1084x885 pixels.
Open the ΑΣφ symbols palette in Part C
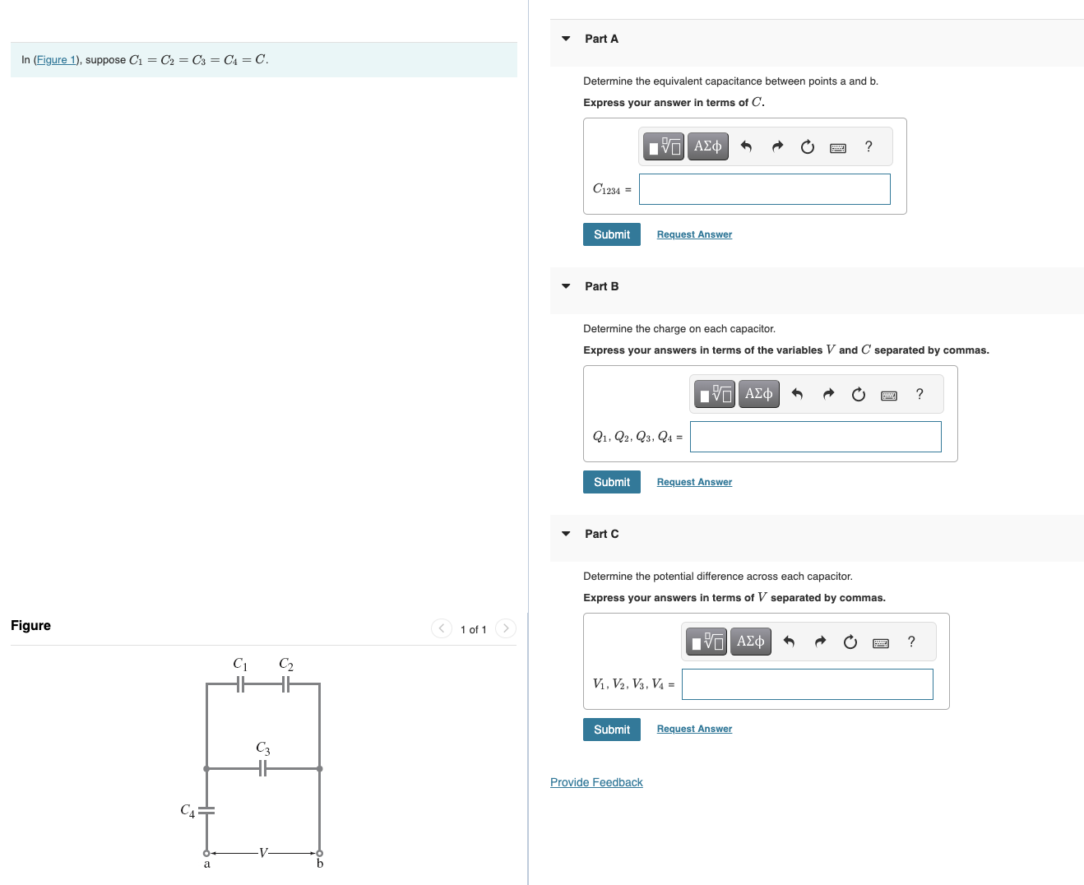pos(750,642)
